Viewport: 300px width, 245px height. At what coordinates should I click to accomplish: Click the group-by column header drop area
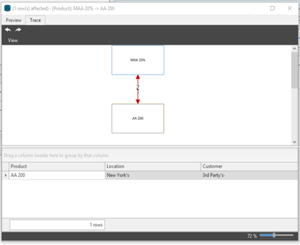(150, 155)
